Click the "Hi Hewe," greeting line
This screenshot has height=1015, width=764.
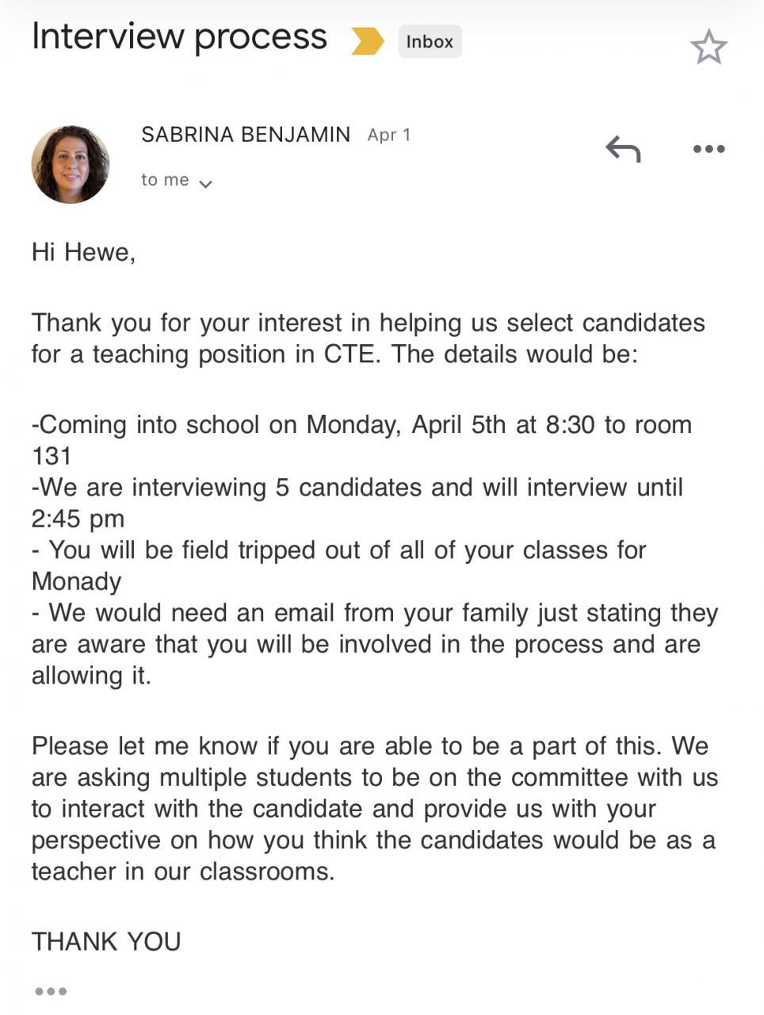pos(83,252)
